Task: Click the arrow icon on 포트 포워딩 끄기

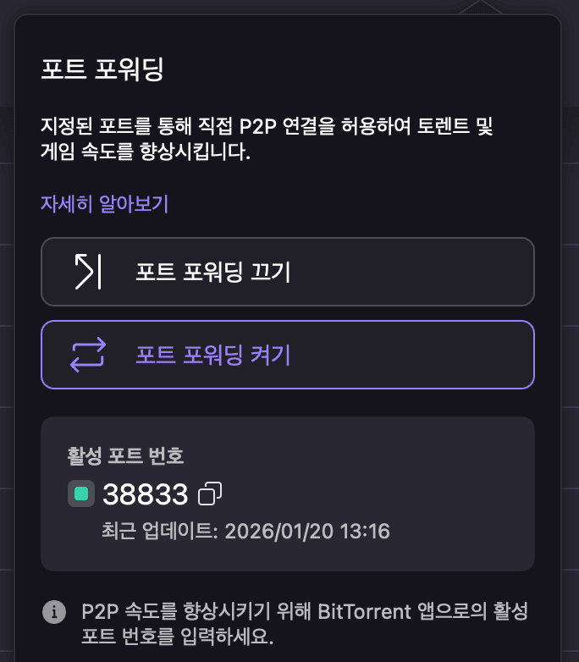Action: pyautogui.click(x=87, y=271)
